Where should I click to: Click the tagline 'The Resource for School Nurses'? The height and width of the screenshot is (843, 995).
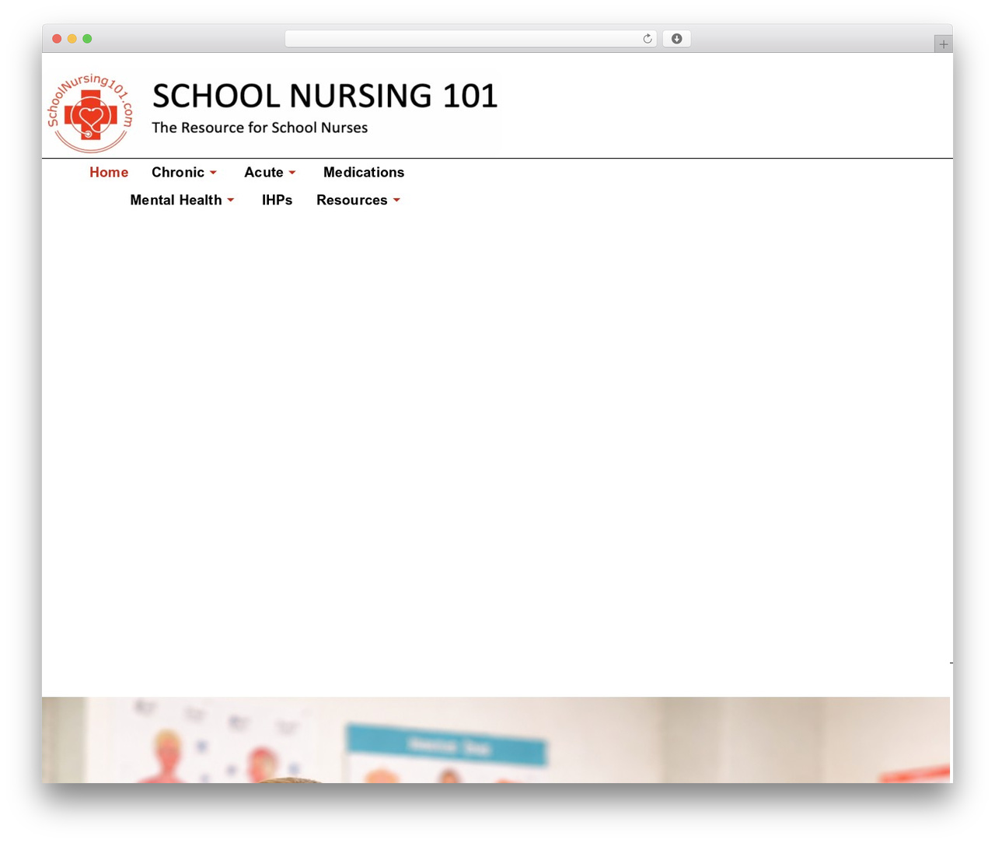tap(260, 128)
